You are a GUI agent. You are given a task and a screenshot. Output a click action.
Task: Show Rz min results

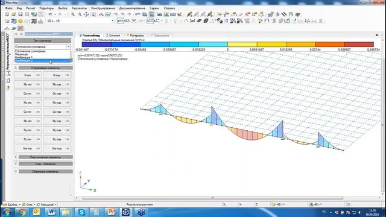click(28, 139)
